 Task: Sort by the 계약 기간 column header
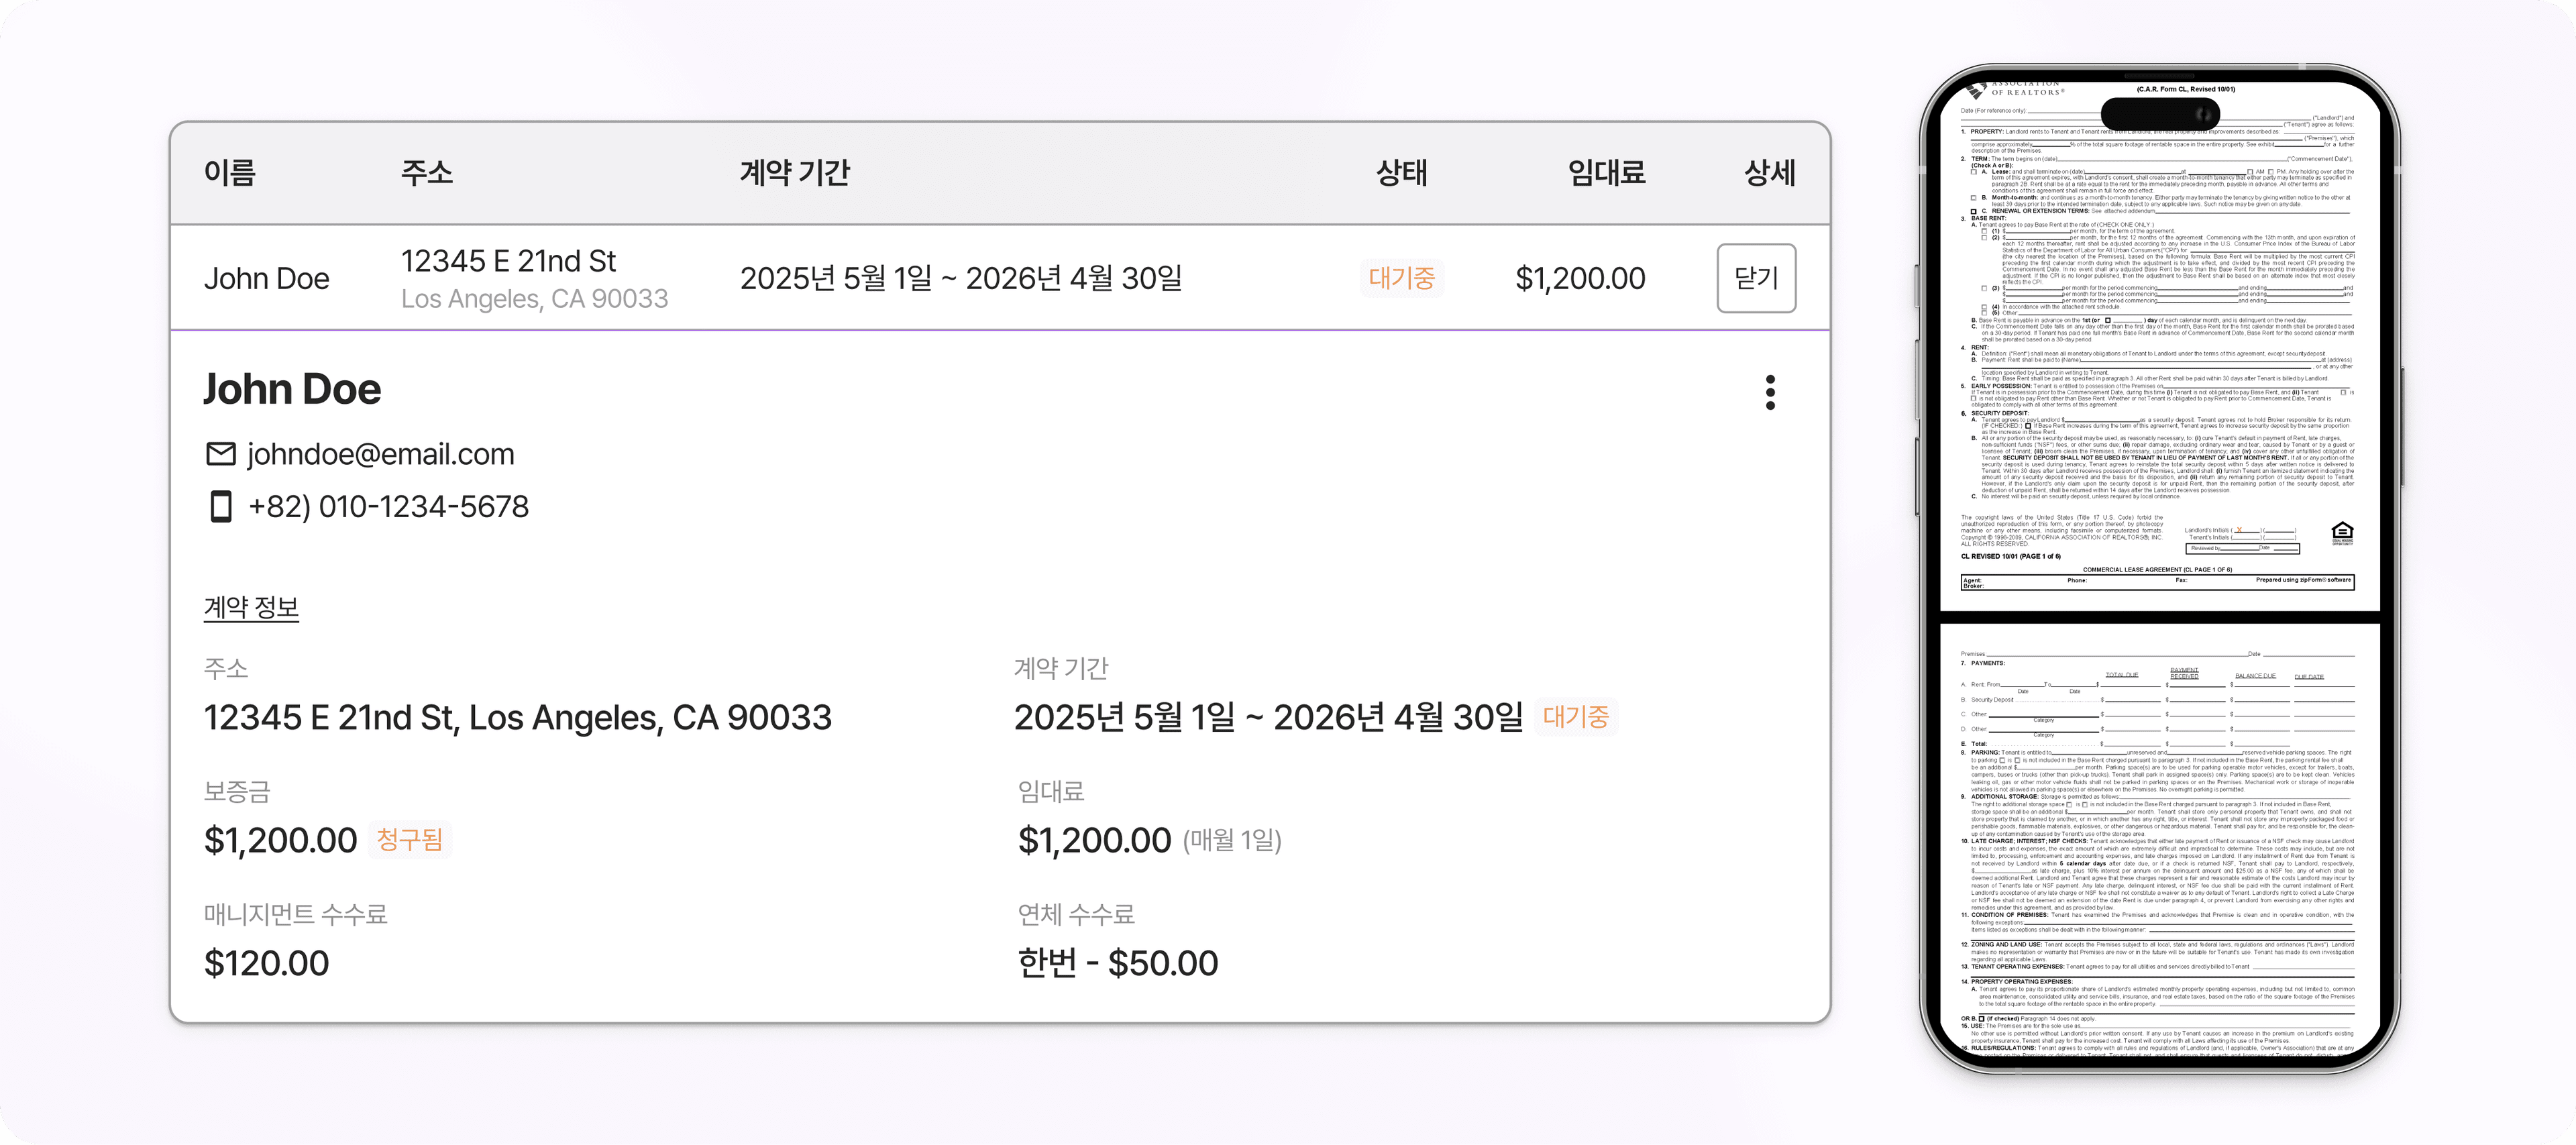(794, 172)
